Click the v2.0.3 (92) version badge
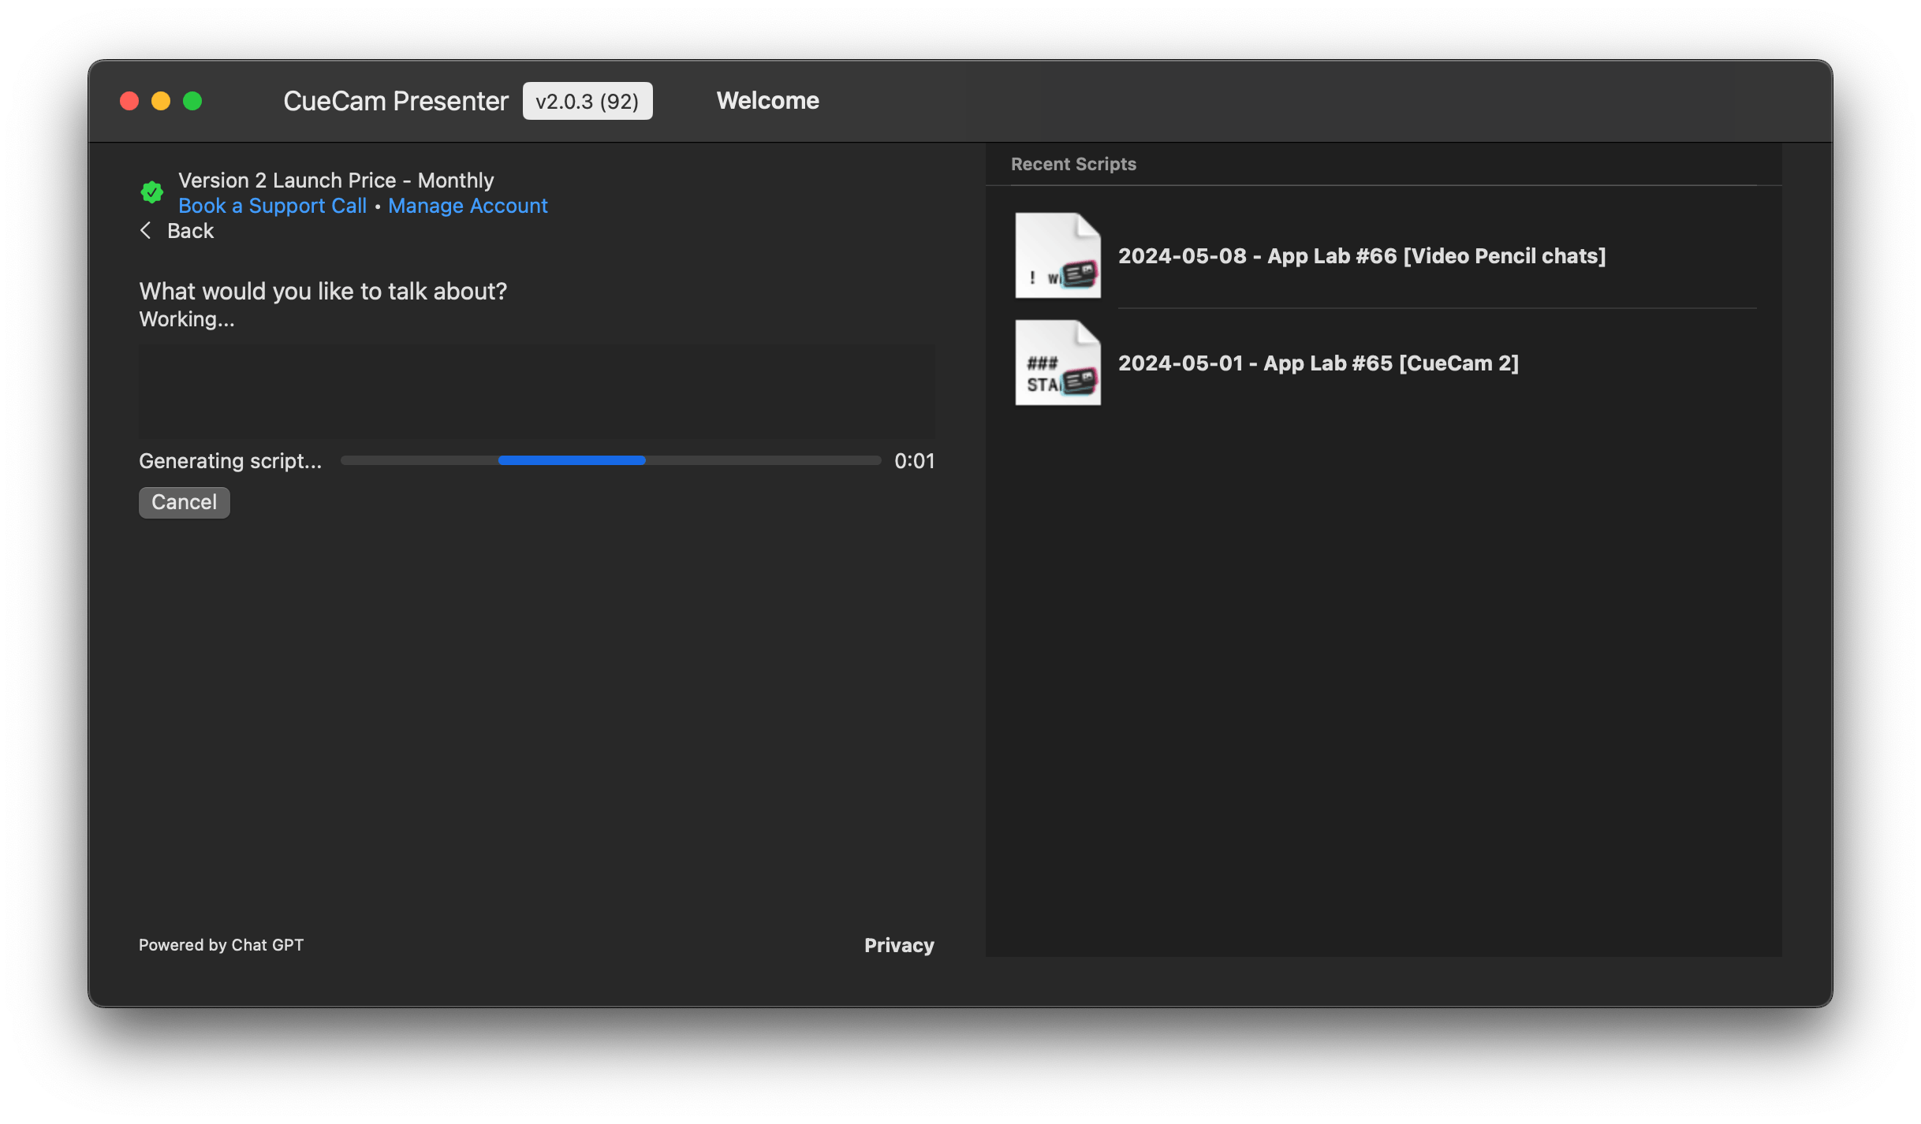The height and width of the screenshot is (1124, 1921). click(587, 101)
